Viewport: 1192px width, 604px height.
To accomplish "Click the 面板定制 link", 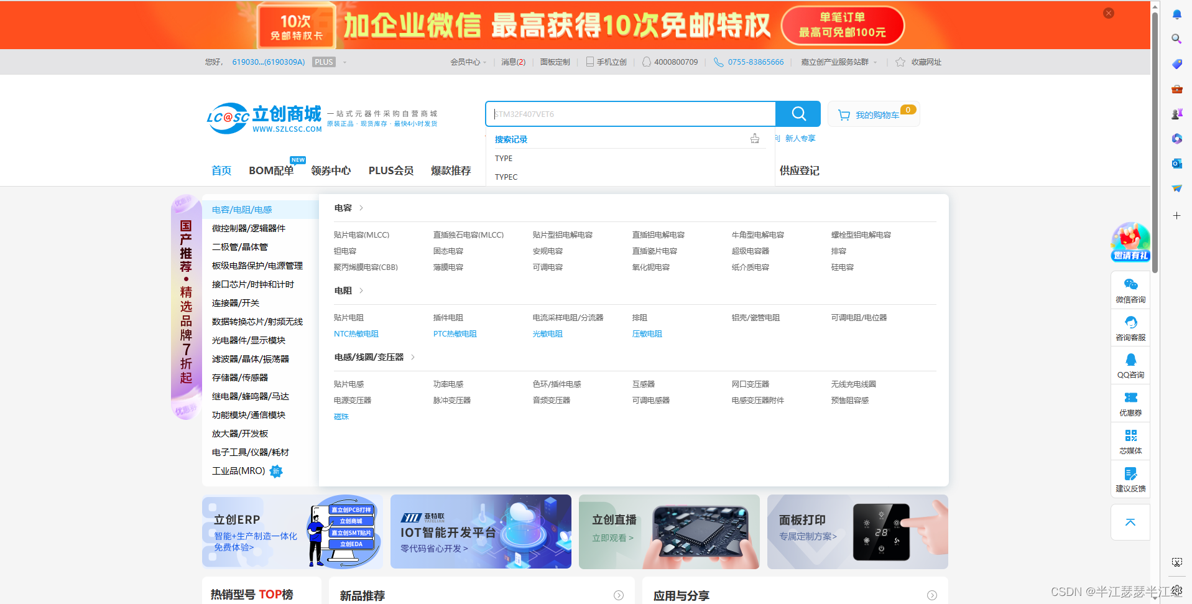I will pos(555,62).
